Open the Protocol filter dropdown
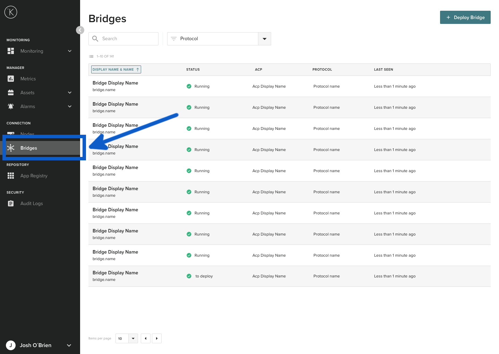This screenshot has height=354, width=499. click(264, 39)
